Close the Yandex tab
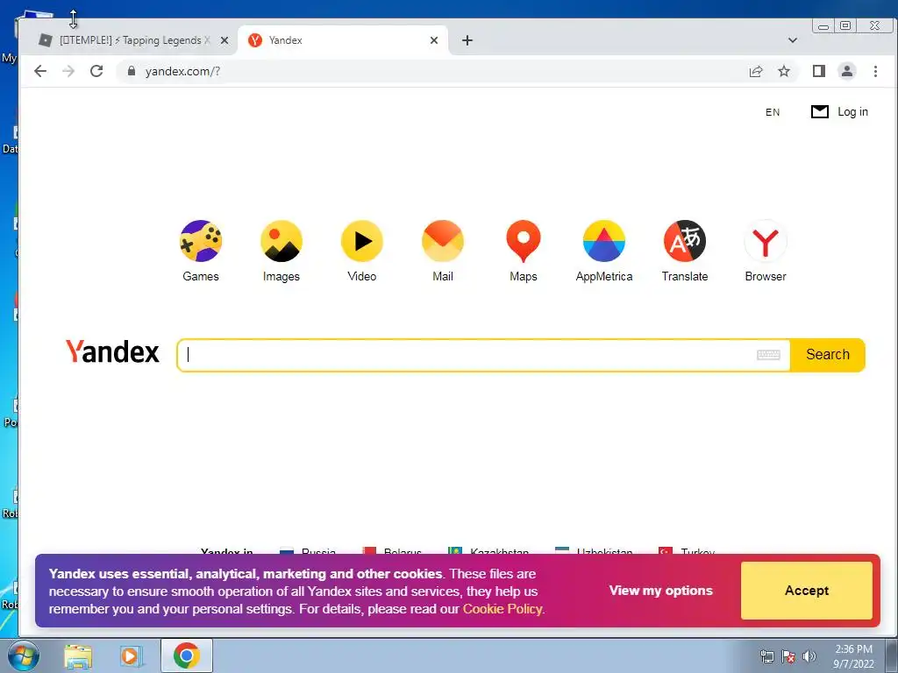Screen dimensions: 898x673 [x=434, y=40]
